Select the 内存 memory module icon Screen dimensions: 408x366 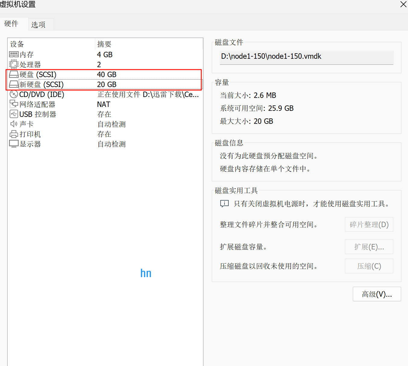pos(14,54)
